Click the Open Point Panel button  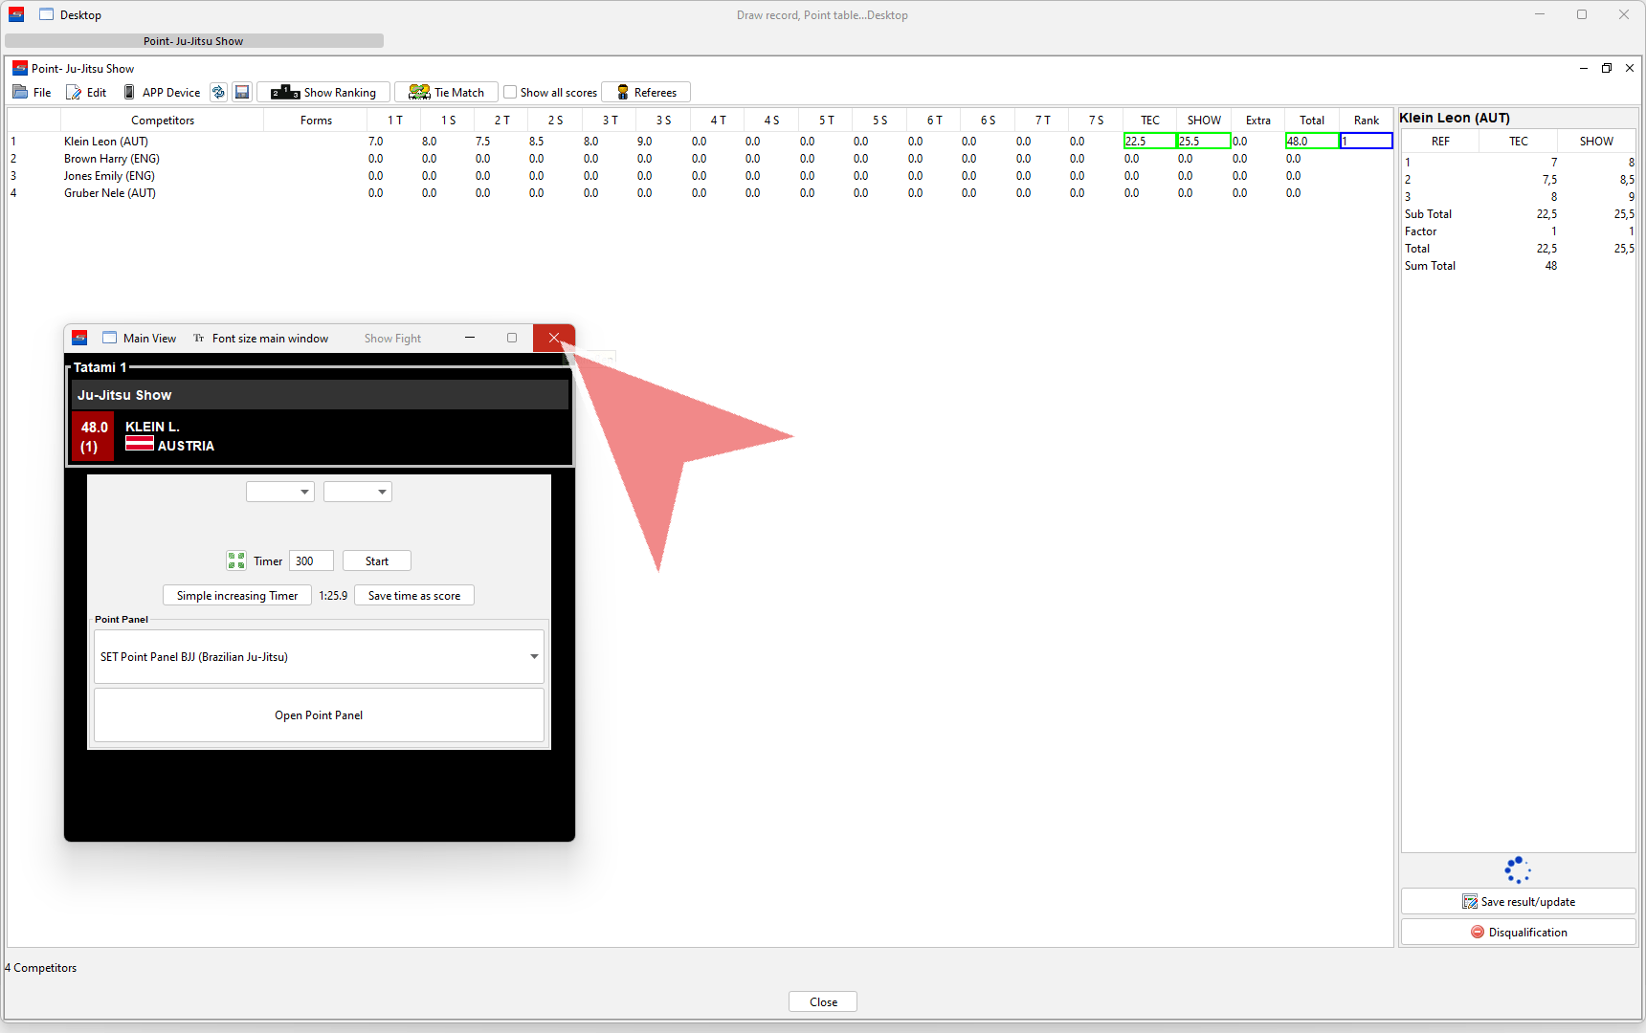point(319,715)
